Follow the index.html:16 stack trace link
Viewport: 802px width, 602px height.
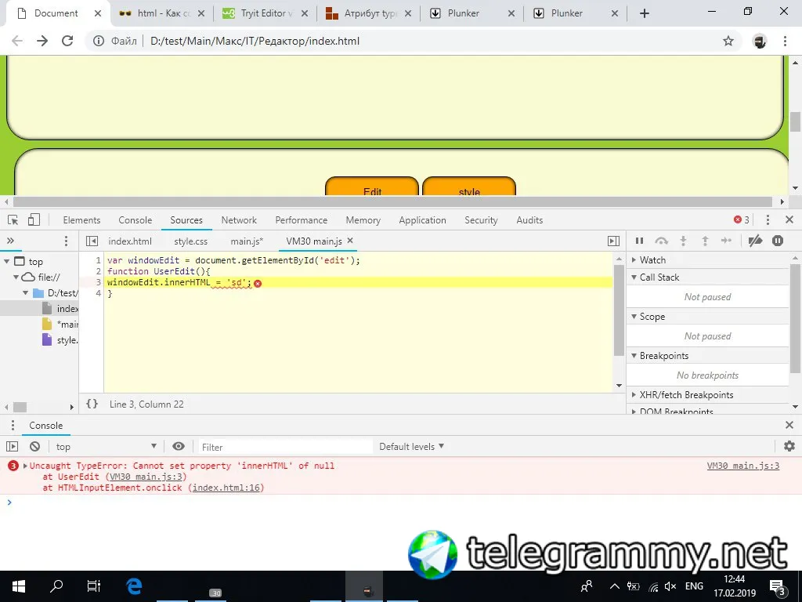pyautogui.click(x=226, y=488)
